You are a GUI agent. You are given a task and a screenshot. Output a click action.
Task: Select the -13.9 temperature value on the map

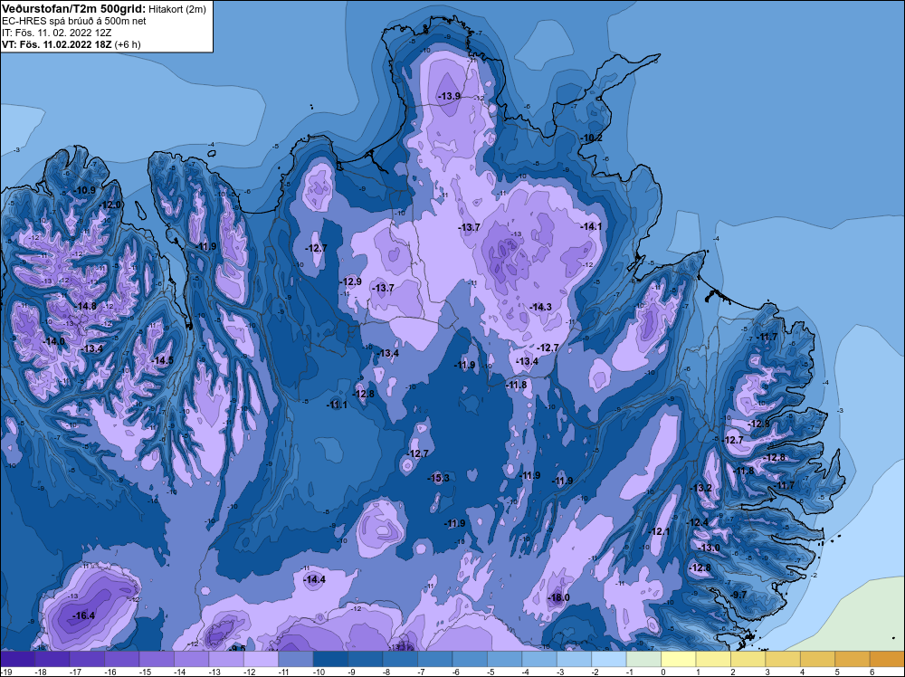(449, 96)
